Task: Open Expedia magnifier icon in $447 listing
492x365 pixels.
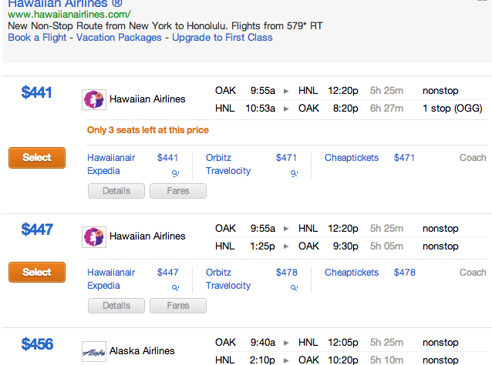Action: [x=175, y=287]
